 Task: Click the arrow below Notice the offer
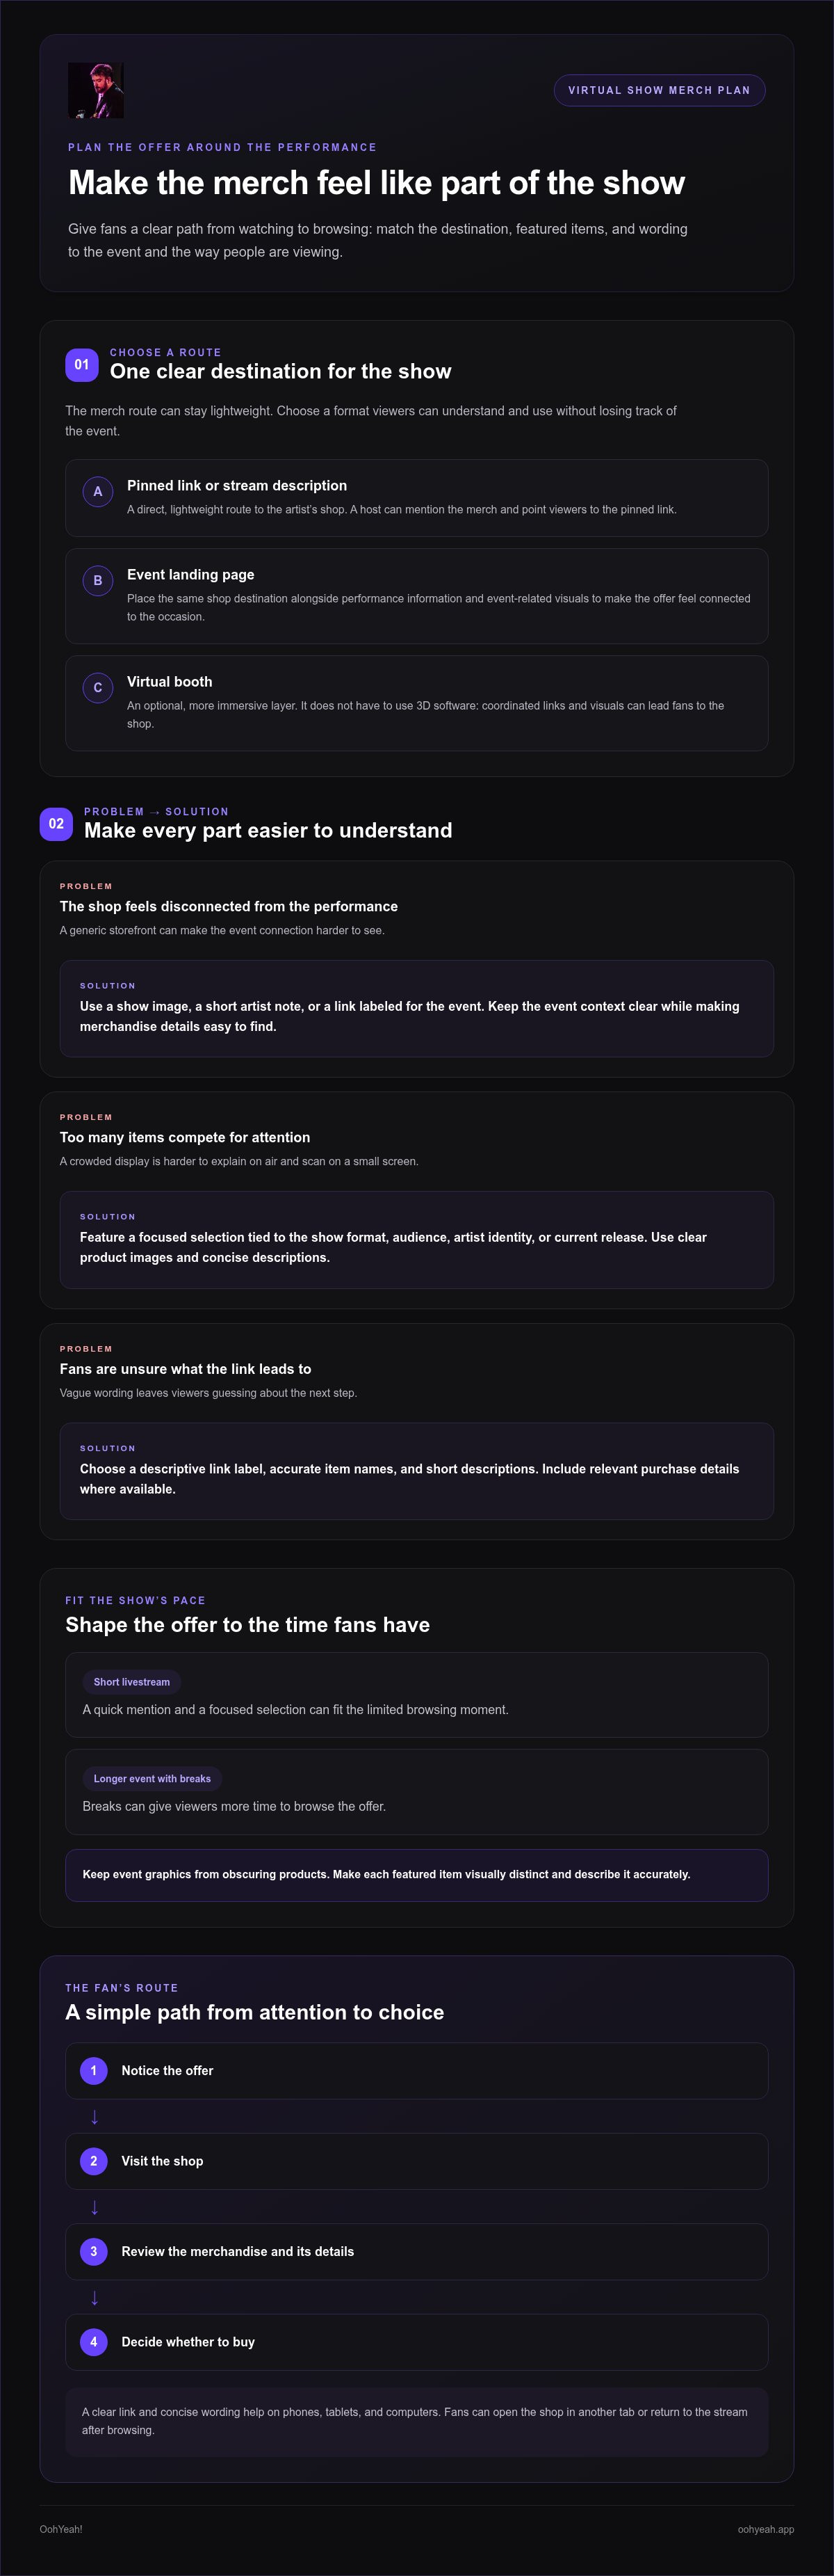pos(95,2116)
